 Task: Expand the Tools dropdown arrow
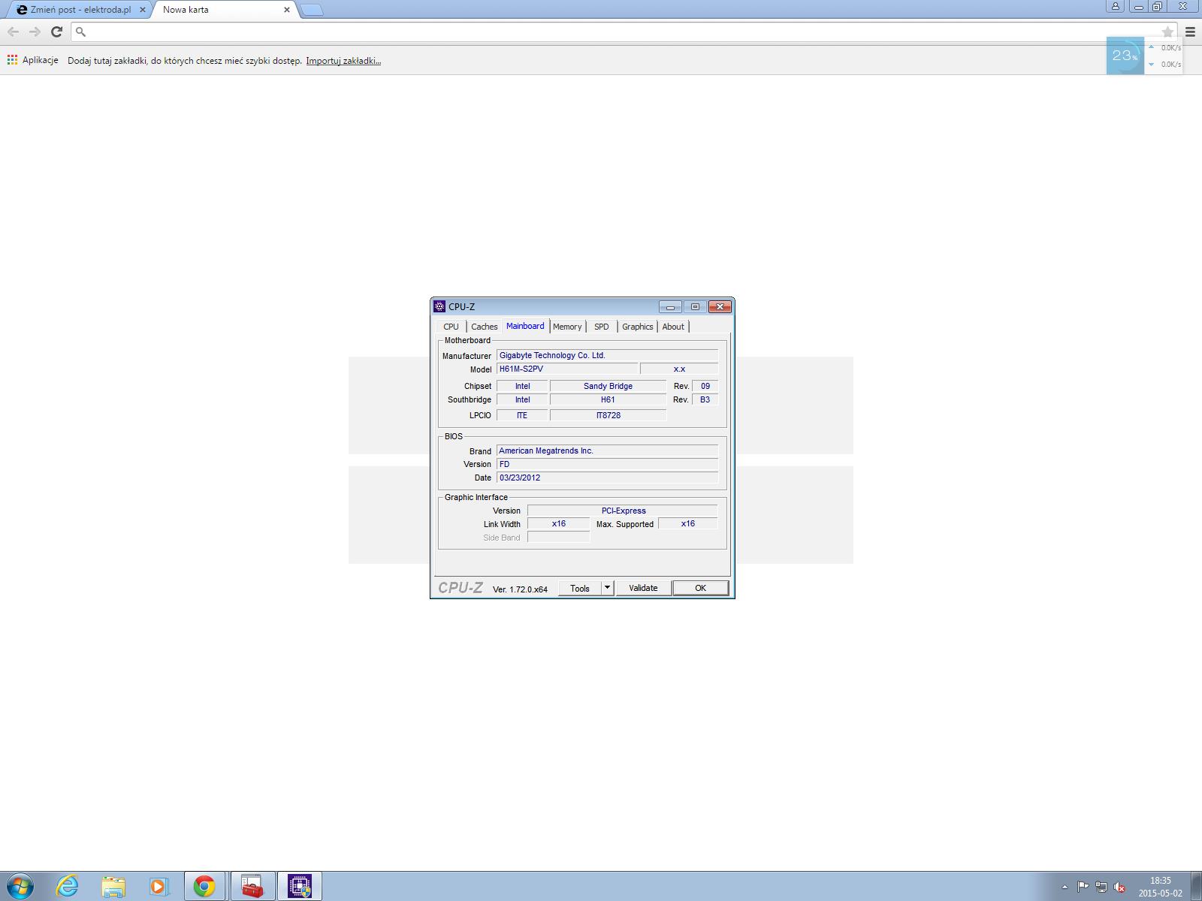[x=607, y=588]
